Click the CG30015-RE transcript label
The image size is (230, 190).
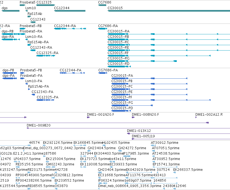[x=118, y=48]
